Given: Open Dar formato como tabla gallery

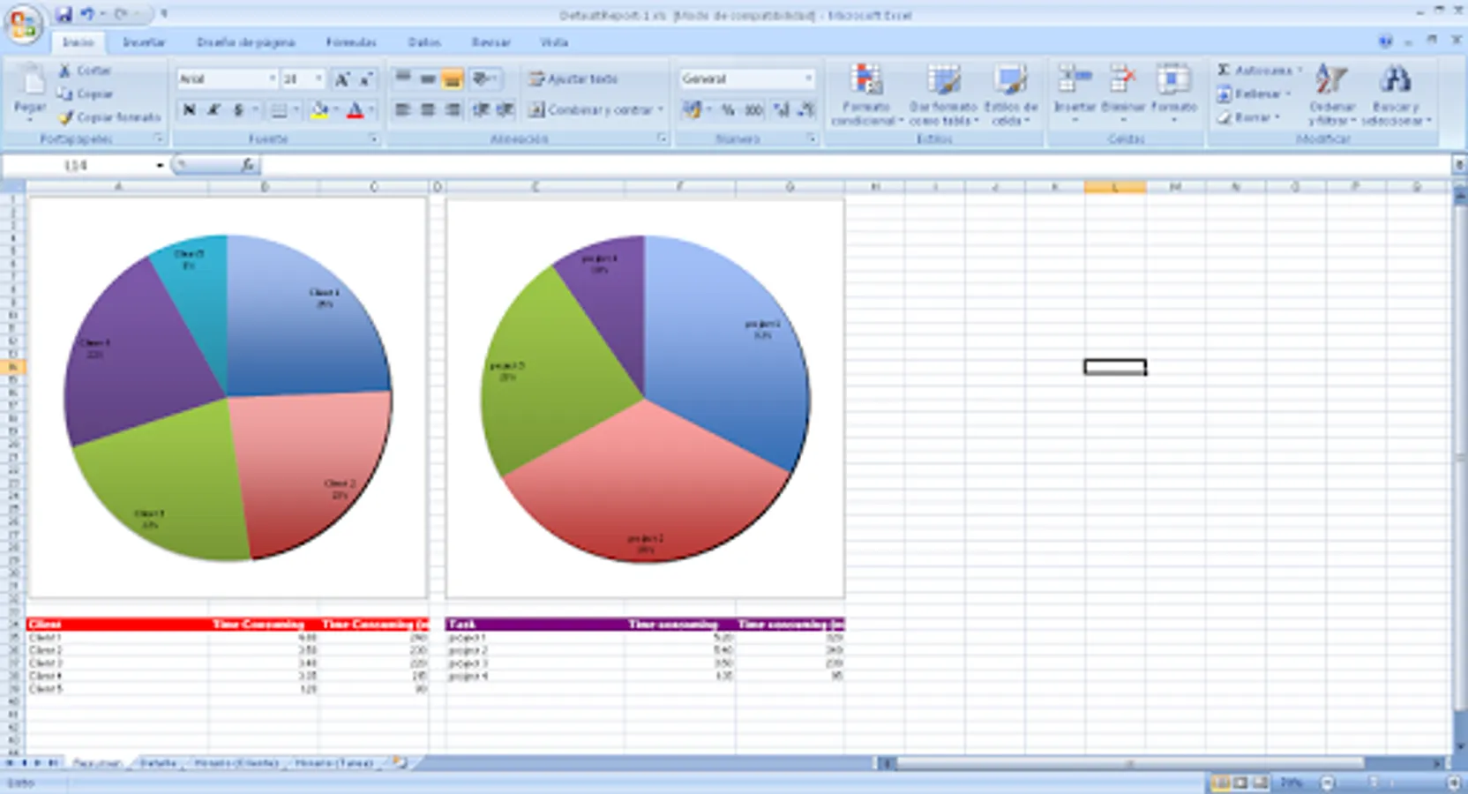Looking at the screenshot, I should click(943, 94).
